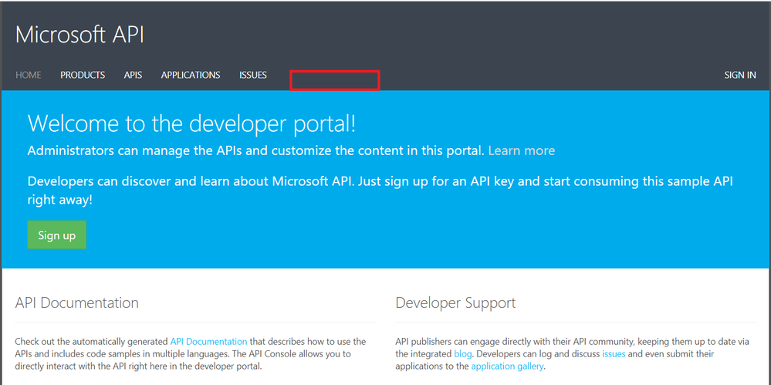Click the Microsoft API site title

79,35
